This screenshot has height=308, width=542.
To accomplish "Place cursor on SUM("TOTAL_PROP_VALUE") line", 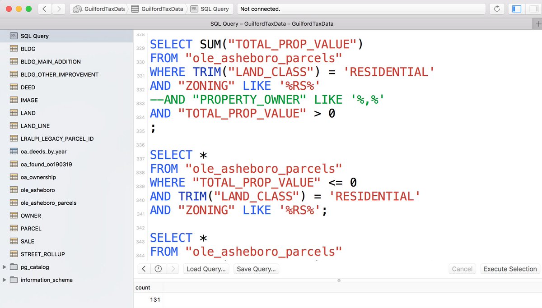I will (257, 44).
